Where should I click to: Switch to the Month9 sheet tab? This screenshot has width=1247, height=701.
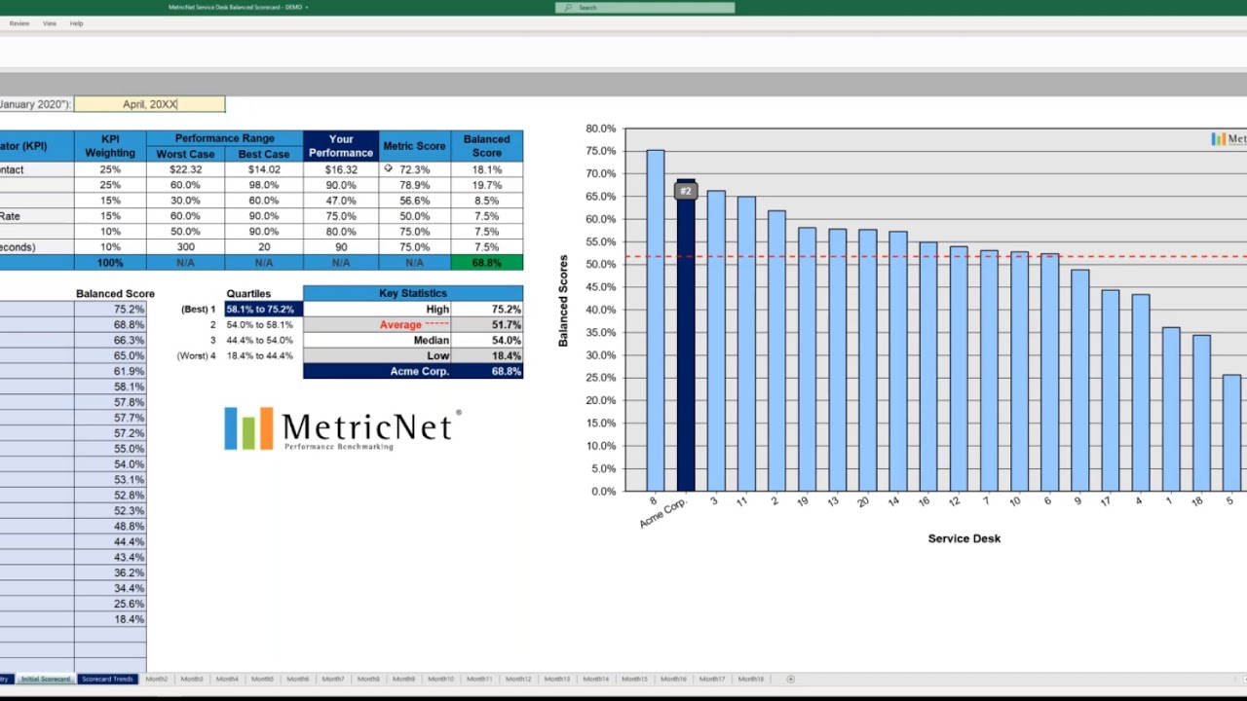(403, 679)
